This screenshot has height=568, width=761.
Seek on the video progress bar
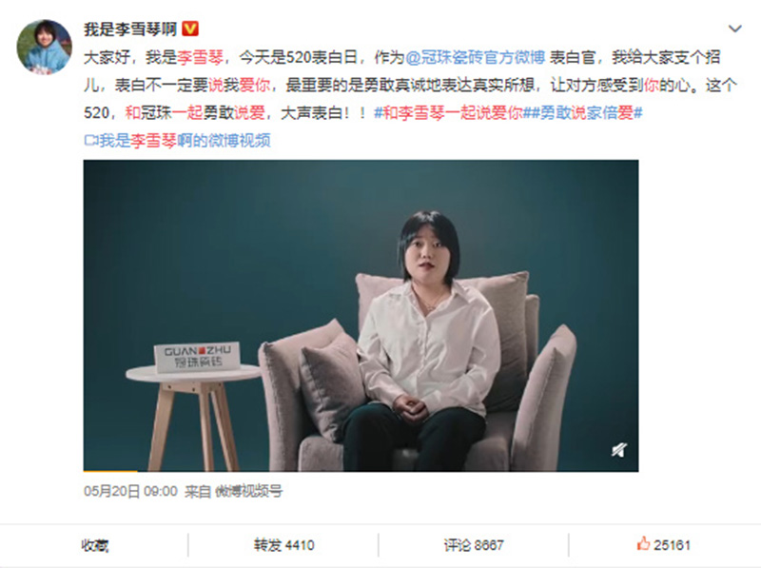[x=361, y=470]
